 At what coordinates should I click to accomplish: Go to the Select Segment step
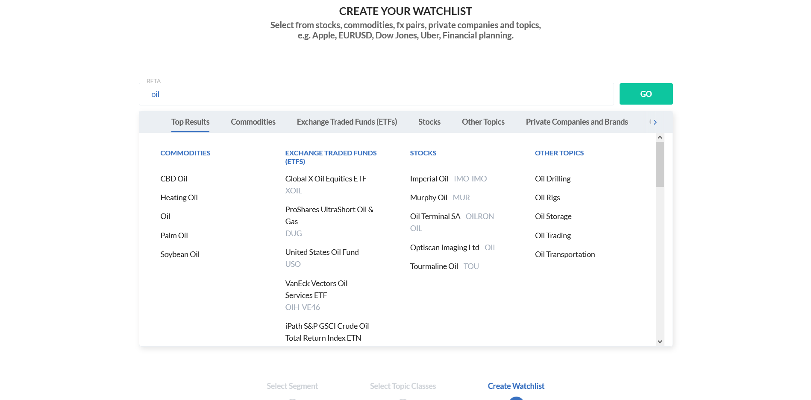pos(292,386)
